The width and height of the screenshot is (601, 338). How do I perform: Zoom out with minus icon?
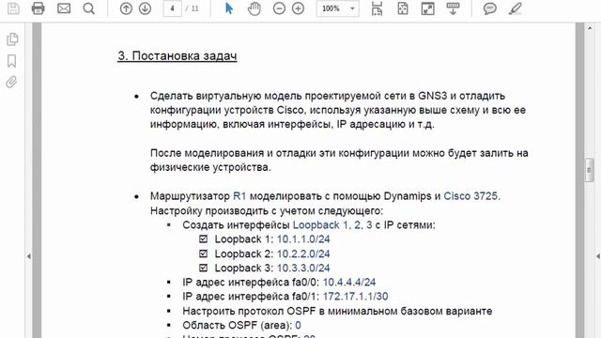279,8
